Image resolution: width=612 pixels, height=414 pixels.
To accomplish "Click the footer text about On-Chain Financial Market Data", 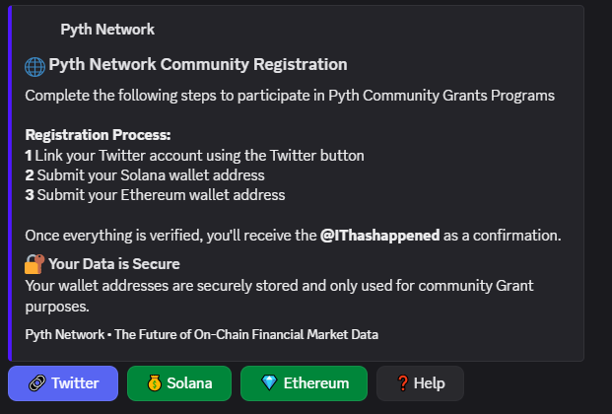I will (201, 334).
